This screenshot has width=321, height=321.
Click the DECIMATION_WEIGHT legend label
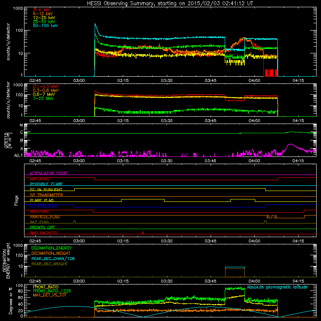51,253
